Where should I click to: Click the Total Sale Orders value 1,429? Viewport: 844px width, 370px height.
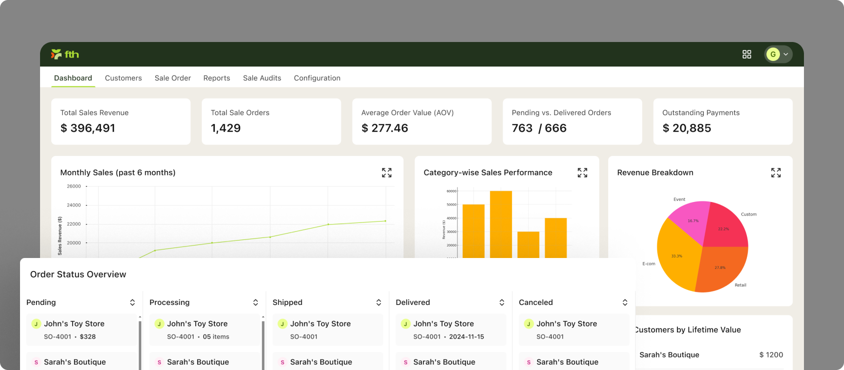click(226, 128)
